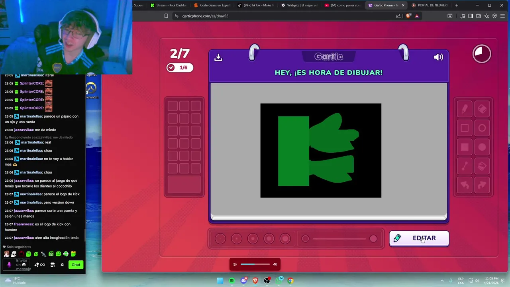Screen dimensions: 510x287
Task: Open a new browser tab
Action: pos(456,5)
